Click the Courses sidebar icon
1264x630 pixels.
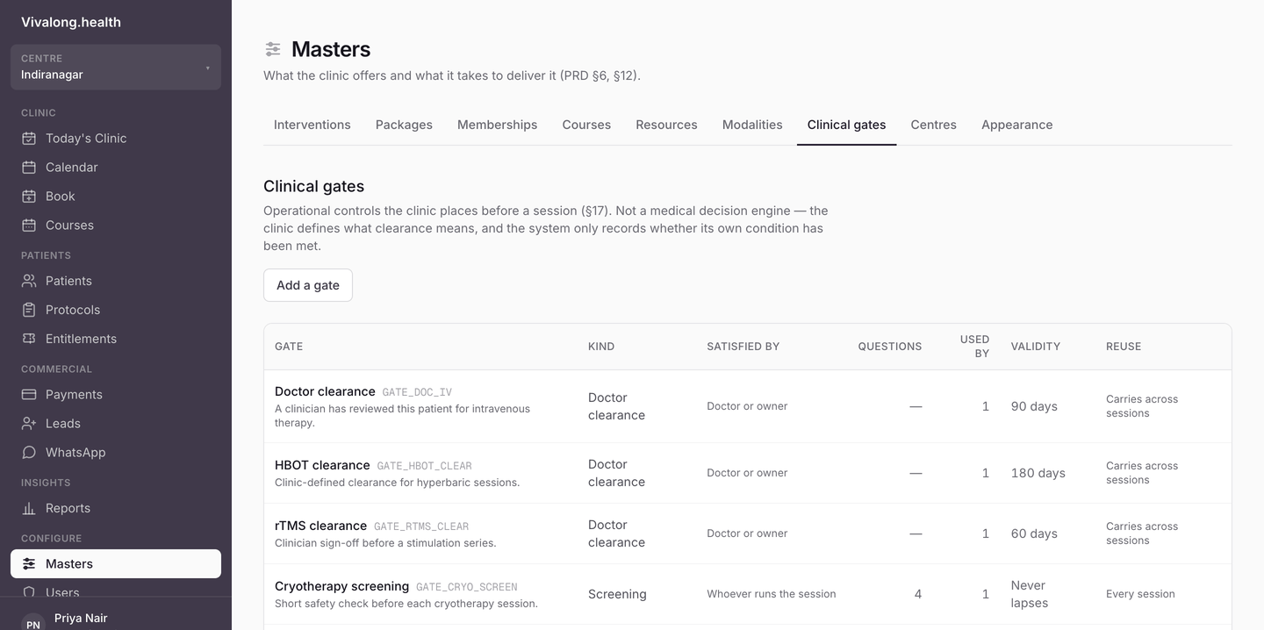click(29, 225)
